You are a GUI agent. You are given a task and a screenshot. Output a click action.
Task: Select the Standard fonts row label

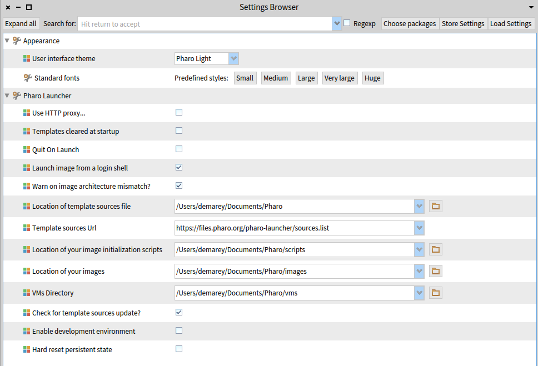tap(57, 78)
